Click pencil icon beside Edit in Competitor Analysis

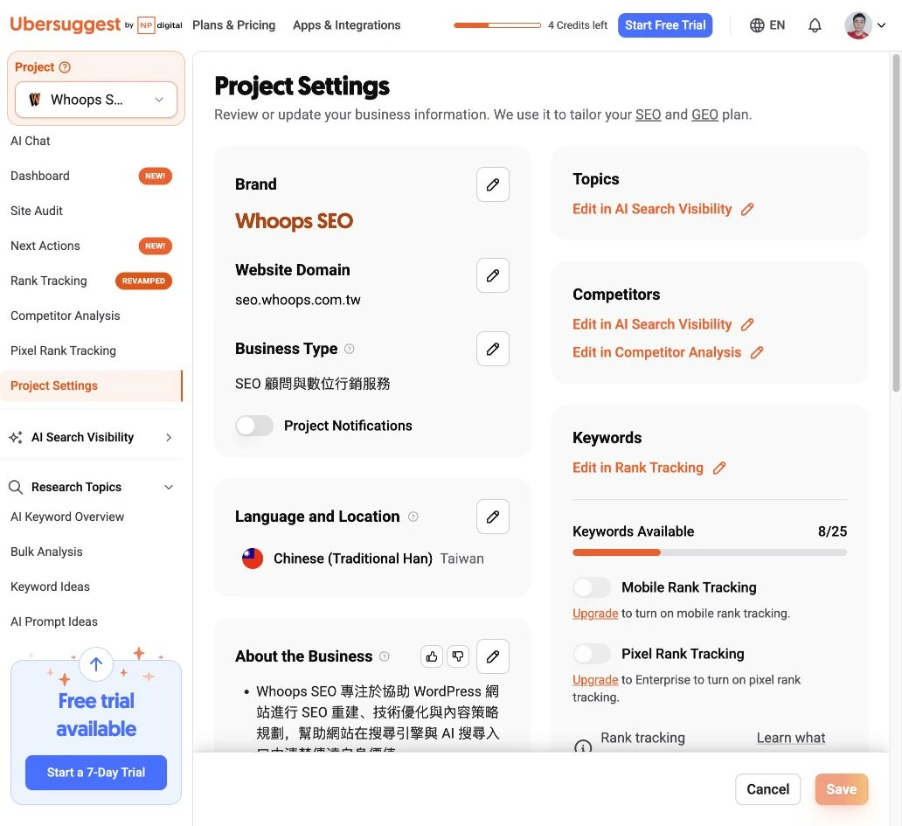coord(757,352)
